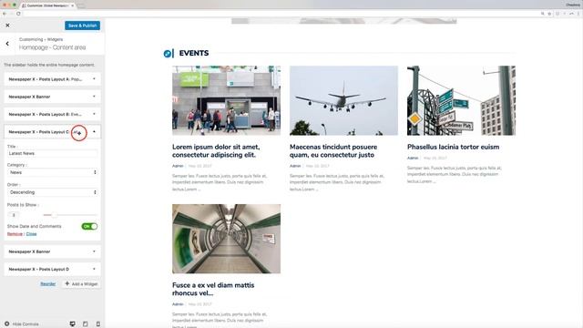Viewport: 583px width, 328px height.
Task: Click the Add a Widget button
Action: pyautogui.click(x=81, y=283)
